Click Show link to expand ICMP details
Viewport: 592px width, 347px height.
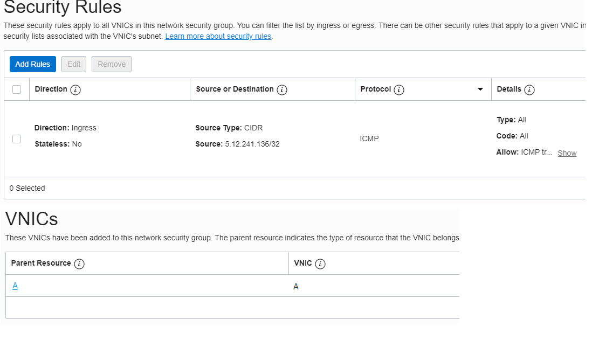click(567, 153)
